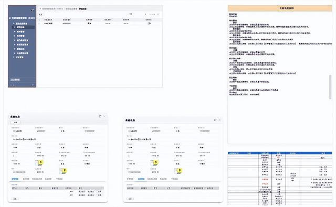Click the scrollbar of the notes panel

(x=330, y=87)
